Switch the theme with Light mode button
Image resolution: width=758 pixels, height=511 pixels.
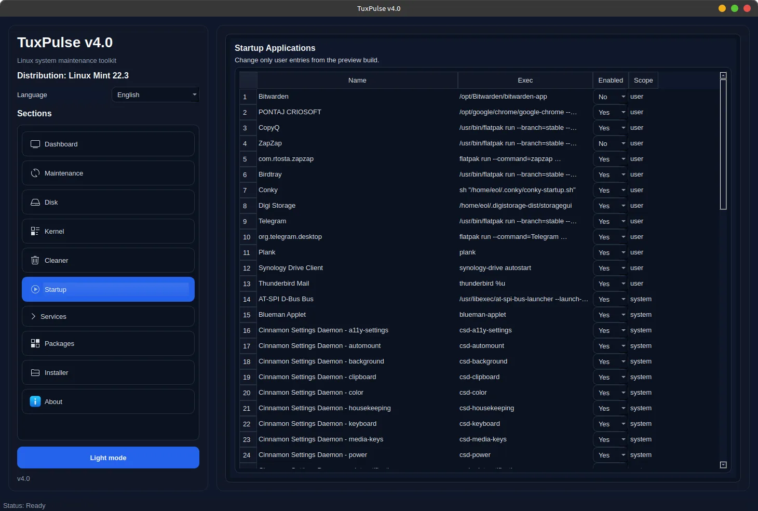tap(108, 458)
